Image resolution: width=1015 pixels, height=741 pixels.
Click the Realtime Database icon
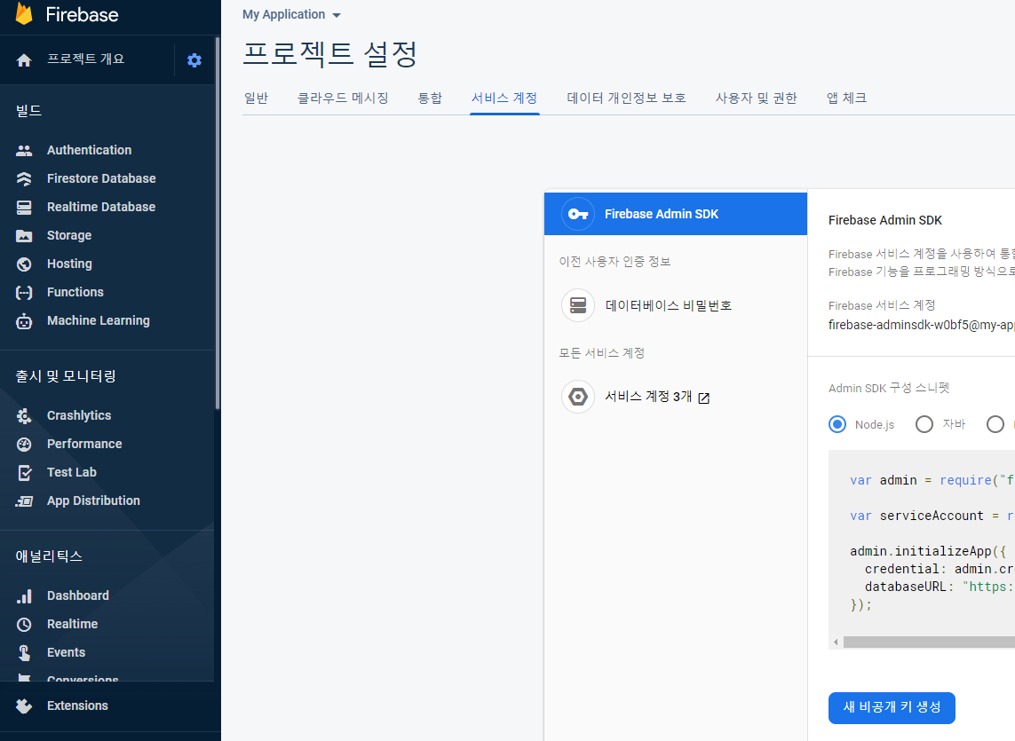(x=24, y=207)
